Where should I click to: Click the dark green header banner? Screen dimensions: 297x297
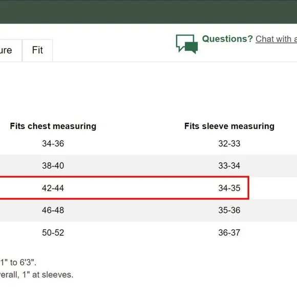click(x=148, y=12)
